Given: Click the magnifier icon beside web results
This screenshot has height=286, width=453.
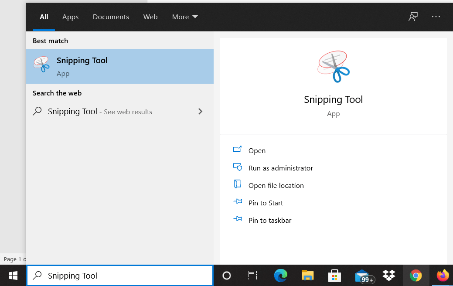Looking at the screenshot, I should click(37, 111).
